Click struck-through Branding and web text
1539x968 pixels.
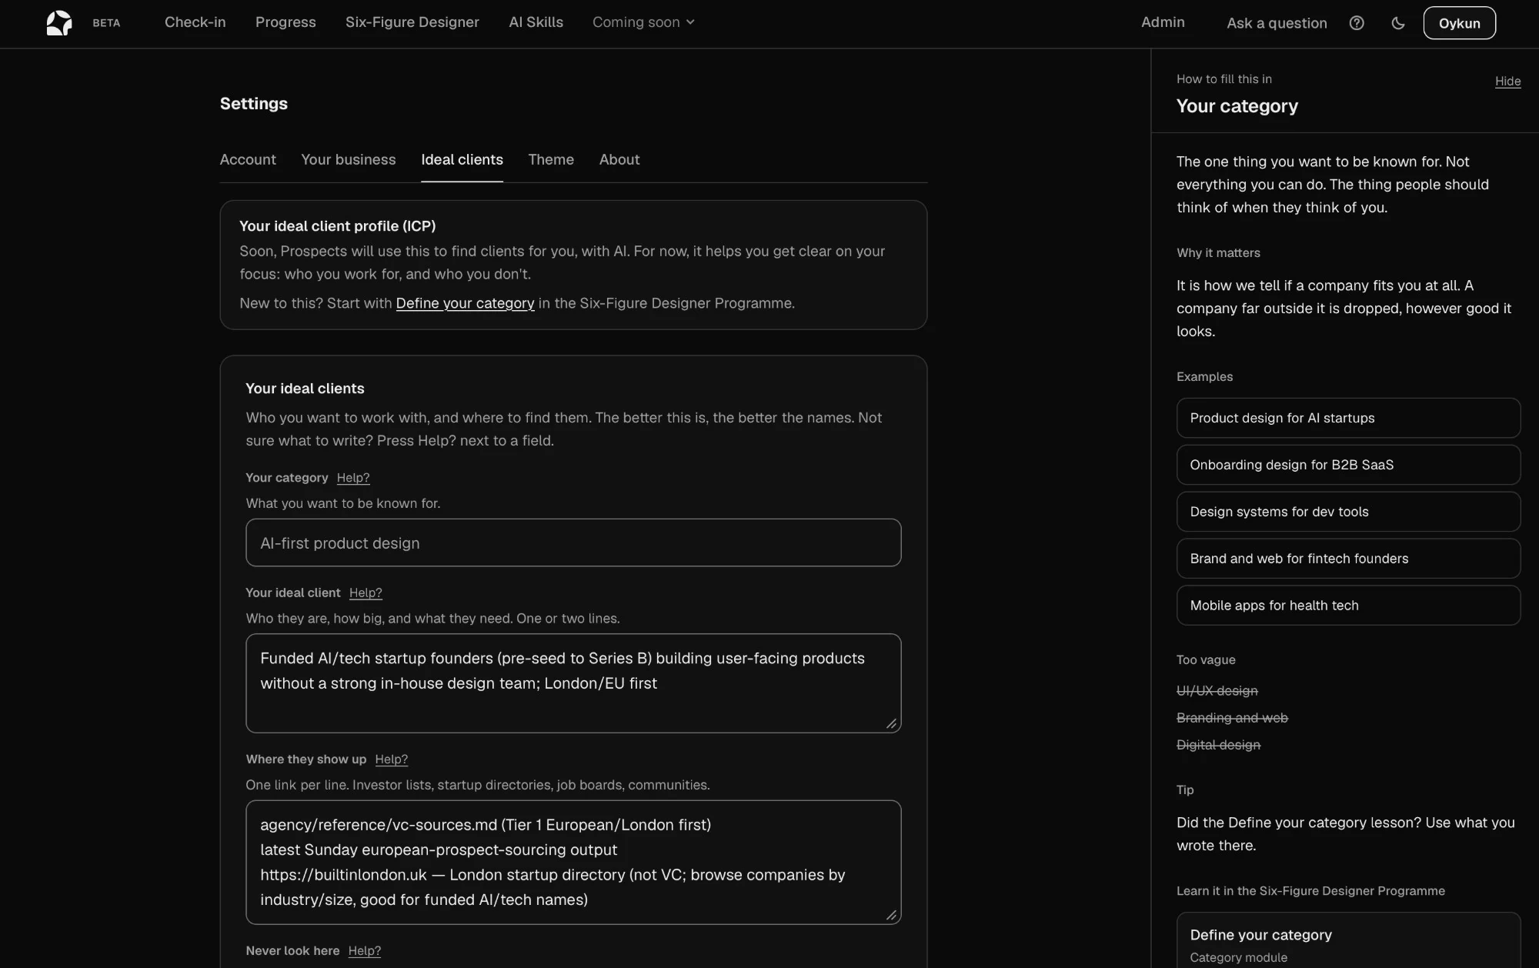[x=1232, y=718]
